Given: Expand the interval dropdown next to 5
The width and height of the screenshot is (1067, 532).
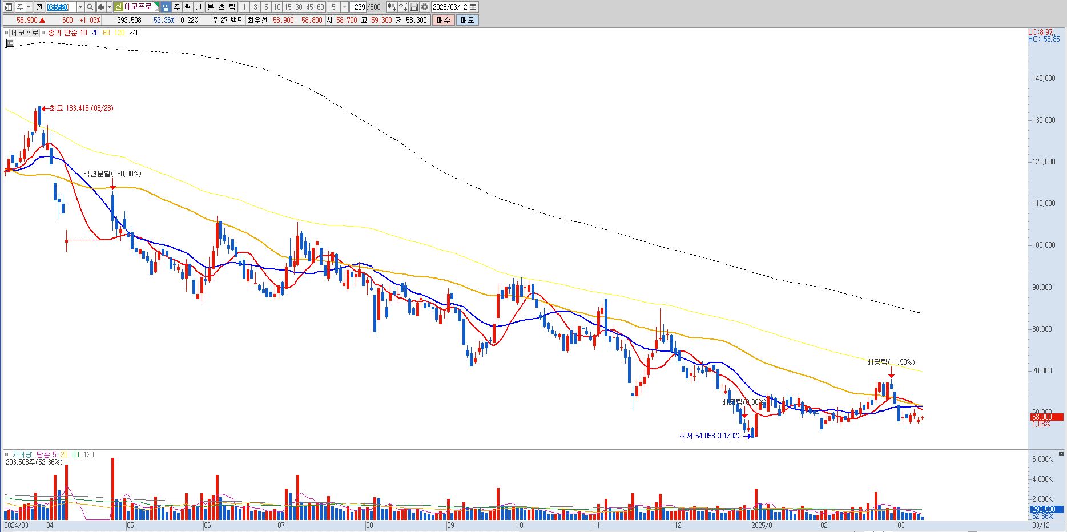Looking at the screenshot, I should point(344,7).
